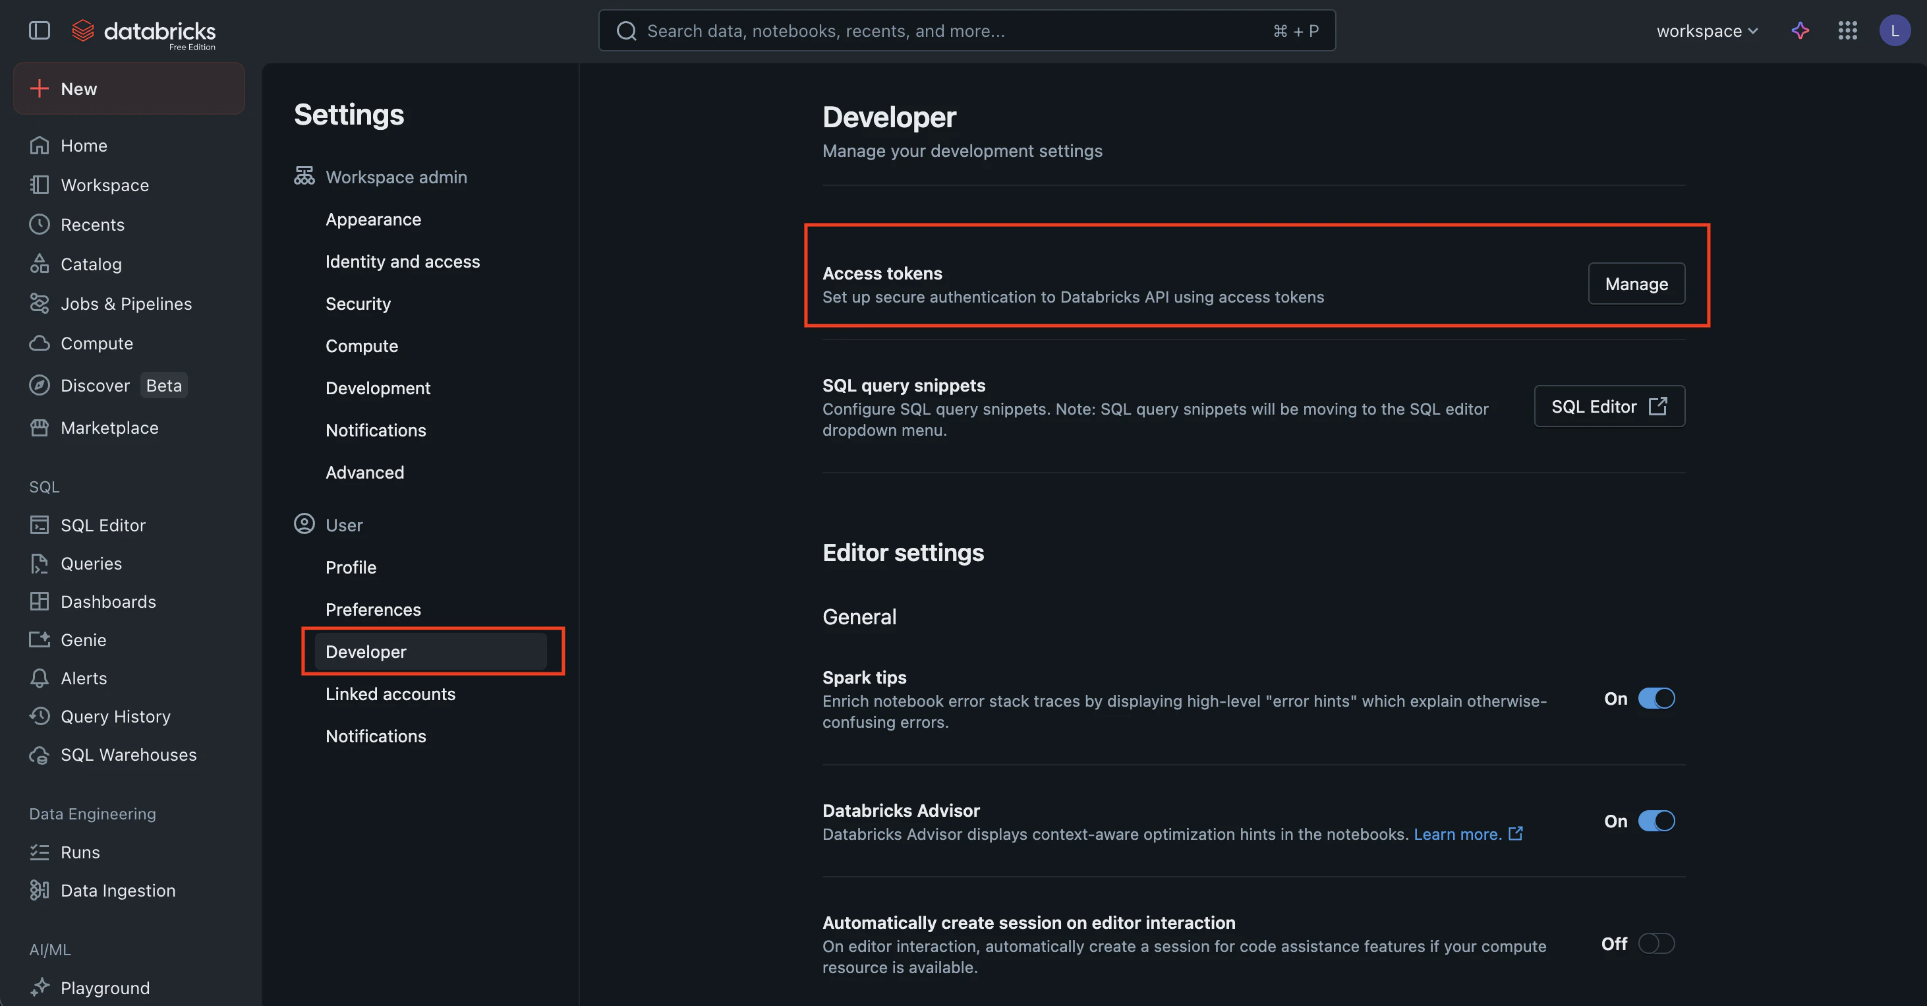The image size is (1927, 1006).
Task: Disable Databricks Advisor
Action: [1655, 820]
